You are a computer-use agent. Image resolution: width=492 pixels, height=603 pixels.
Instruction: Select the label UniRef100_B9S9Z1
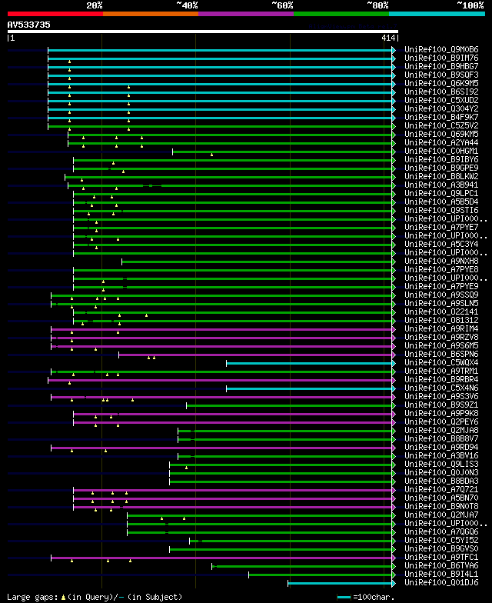441,405
